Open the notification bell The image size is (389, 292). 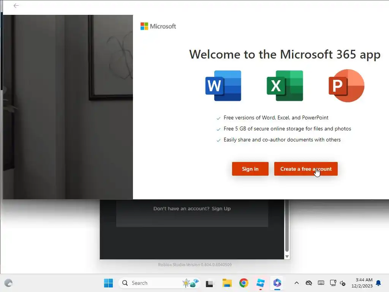[379, 283]
